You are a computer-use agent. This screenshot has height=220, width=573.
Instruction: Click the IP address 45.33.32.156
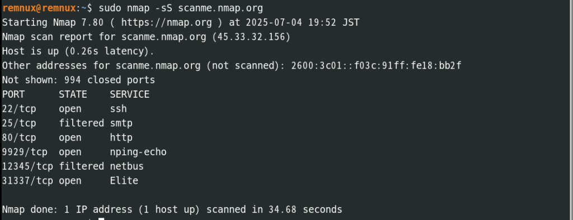point(251,37)
